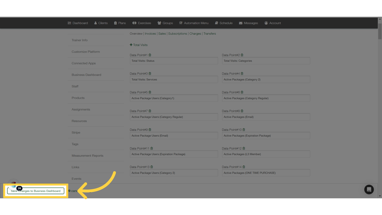Select Resources in the sidebar
Viewport: 382px width, 215px height.
click(x=96, y=121)
